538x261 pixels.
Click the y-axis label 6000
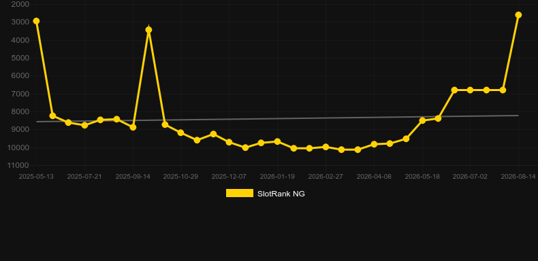[20, 75]
